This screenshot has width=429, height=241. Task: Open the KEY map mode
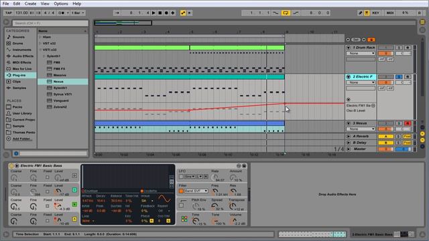(x=375, y=13)
